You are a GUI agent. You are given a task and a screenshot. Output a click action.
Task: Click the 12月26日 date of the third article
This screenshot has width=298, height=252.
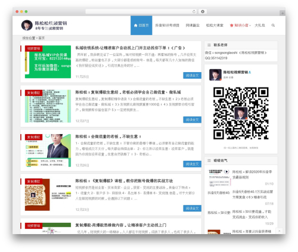tap(82, 165)
